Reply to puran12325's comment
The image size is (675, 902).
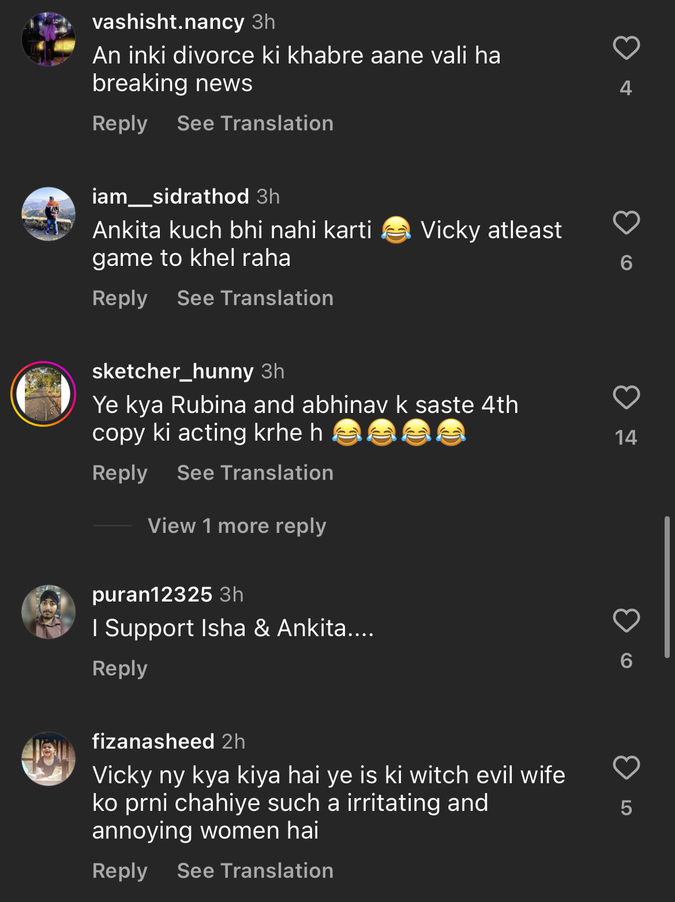pyautogui.click(x=120, y=668)
